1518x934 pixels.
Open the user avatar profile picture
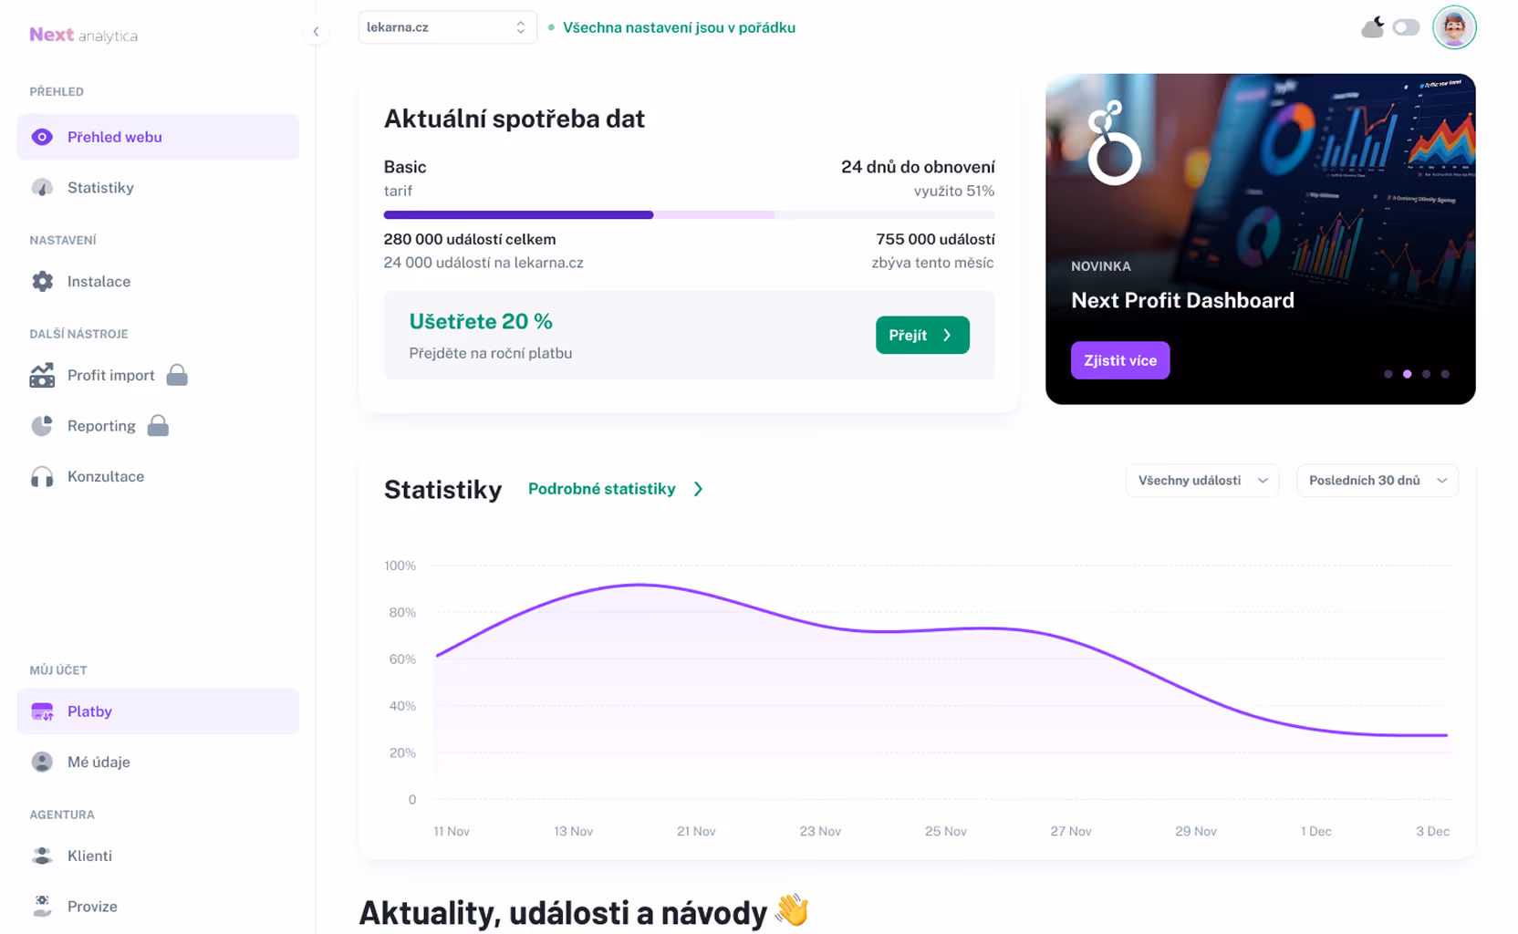1453,27
